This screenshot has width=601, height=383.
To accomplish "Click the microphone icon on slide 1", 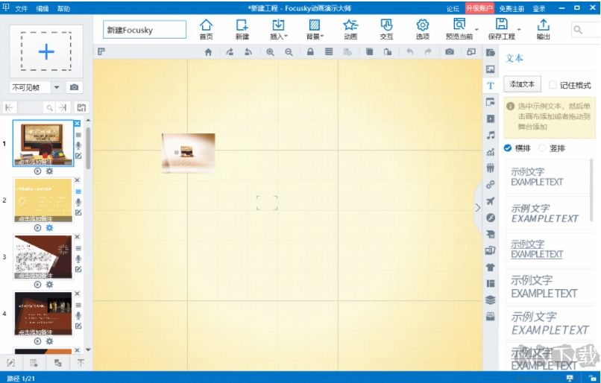I will (78, 145).
